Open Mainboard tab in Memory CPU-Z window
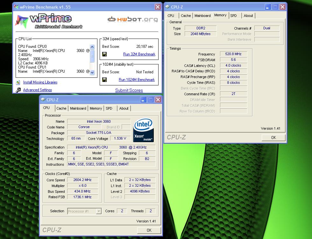This screenshot has width=312, height=239. click(x=202, y=16)
